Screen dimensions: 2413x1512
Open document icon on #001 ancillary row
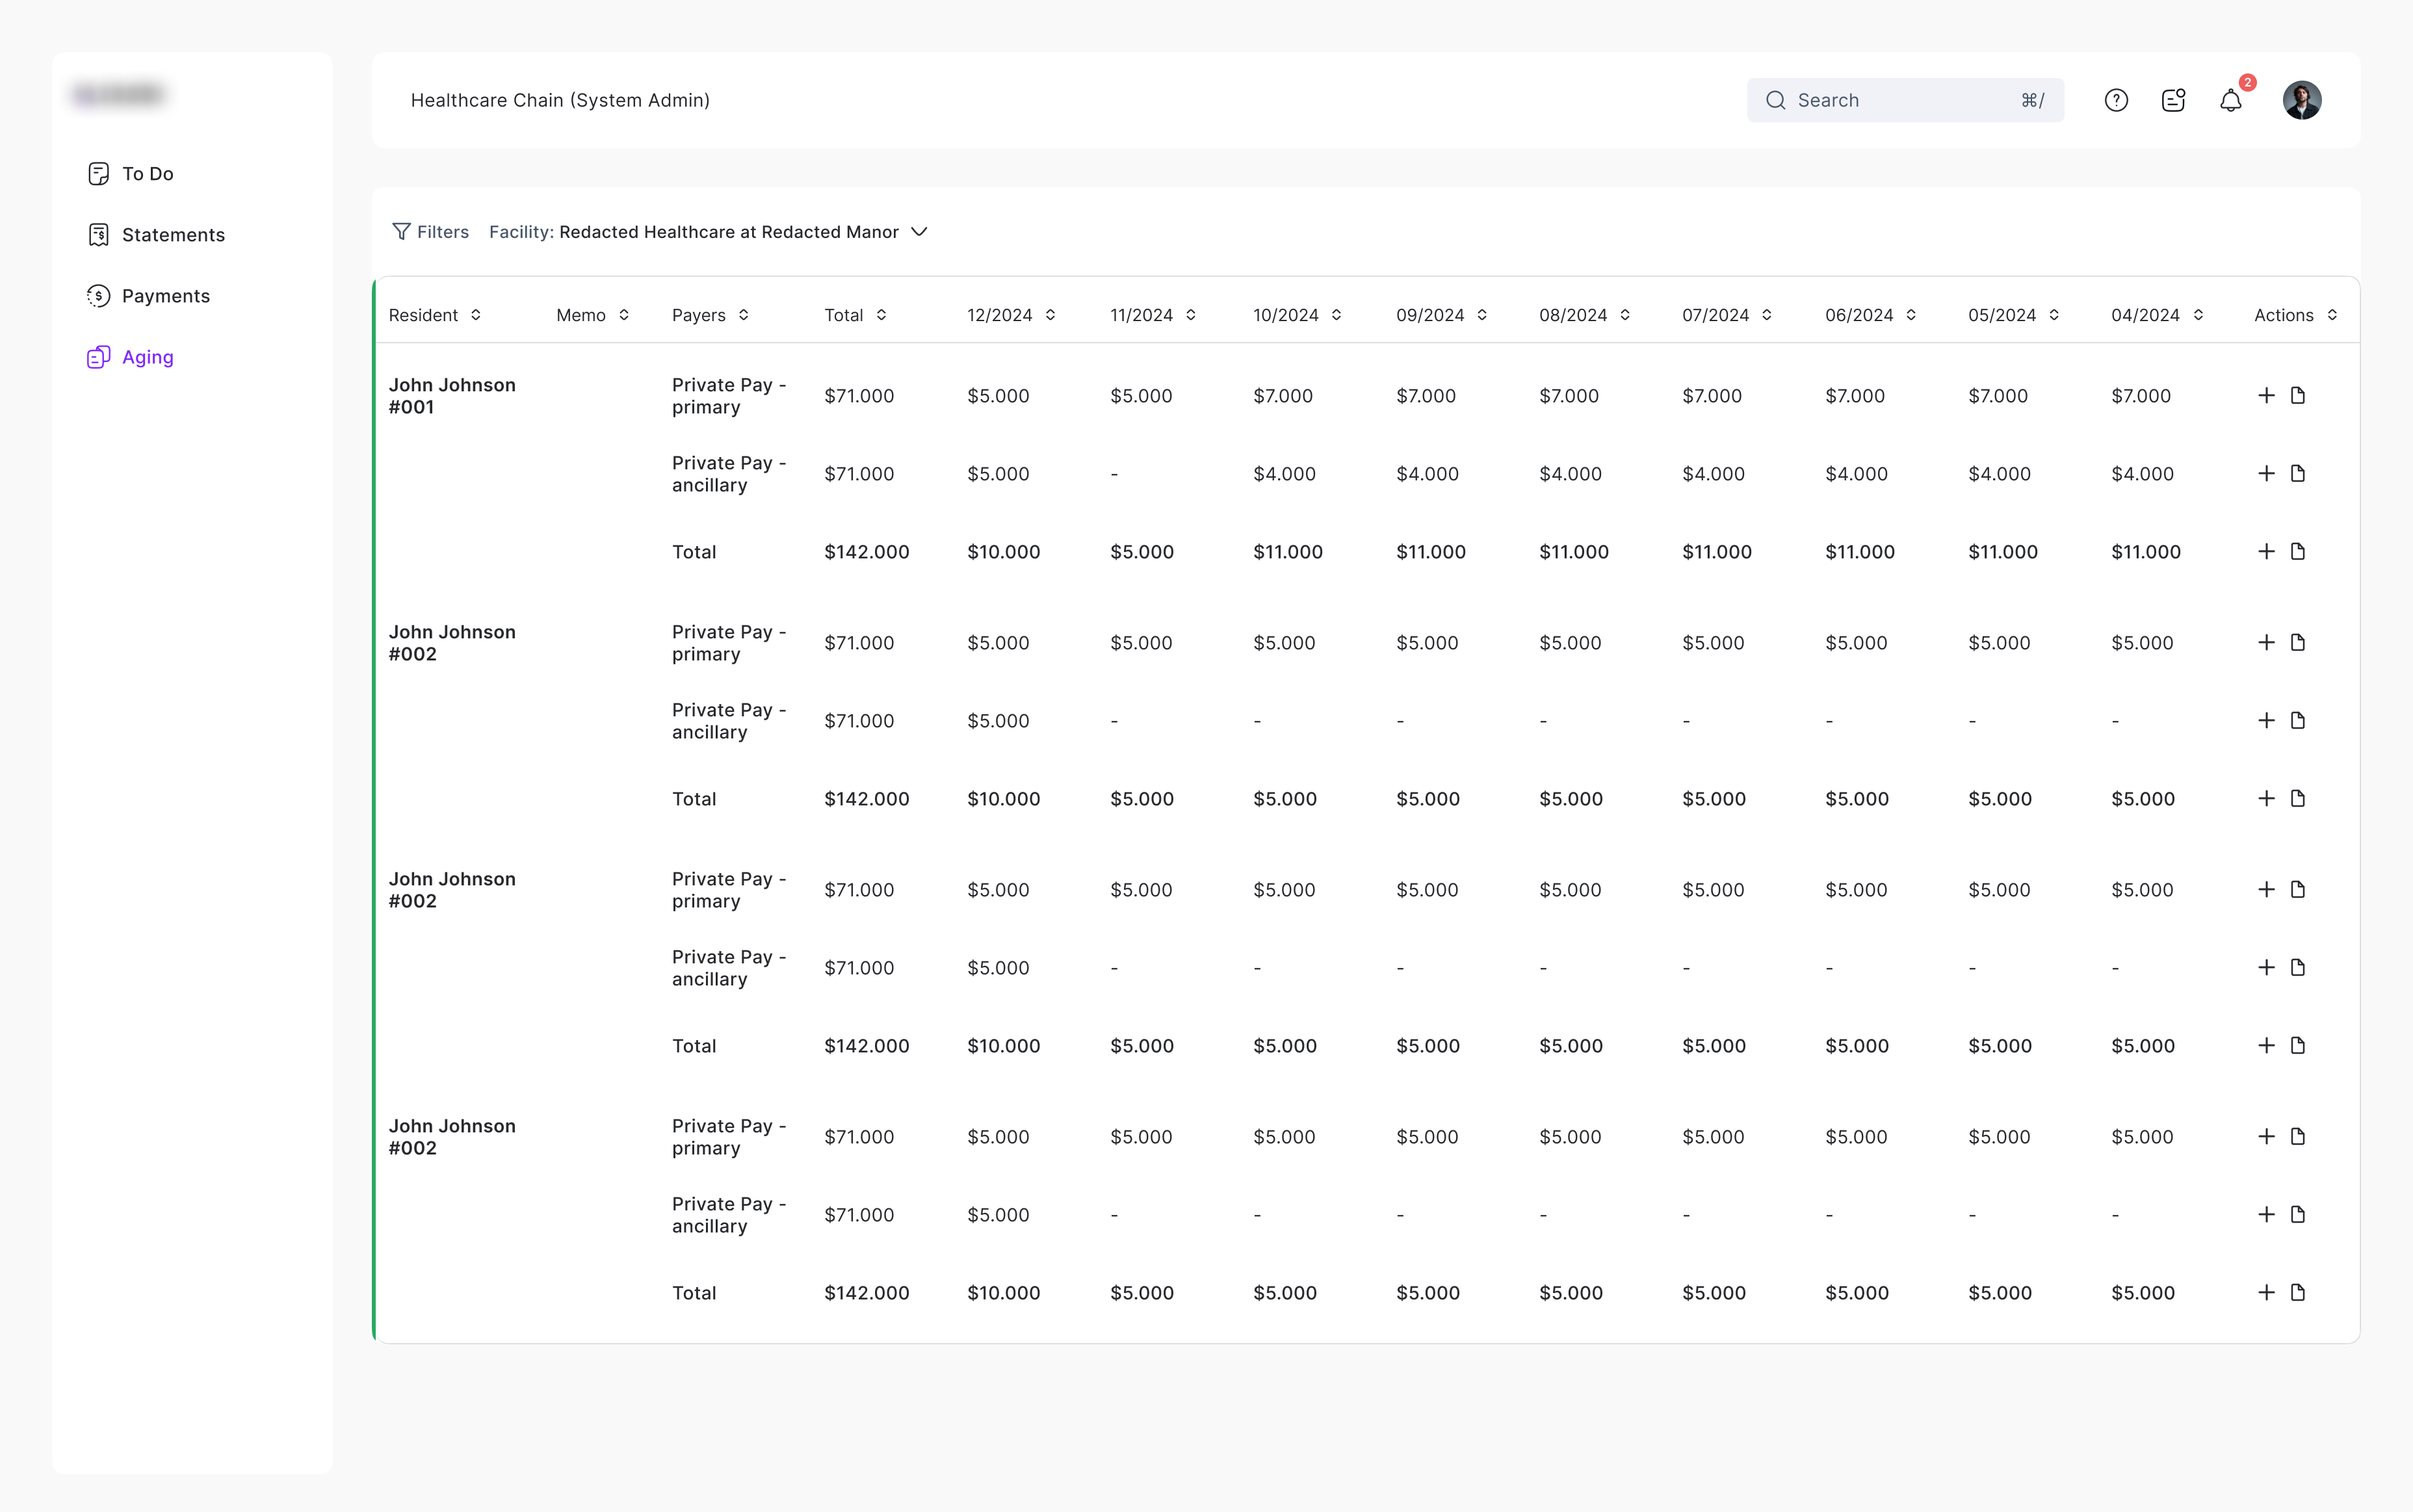click(2298, 474)
